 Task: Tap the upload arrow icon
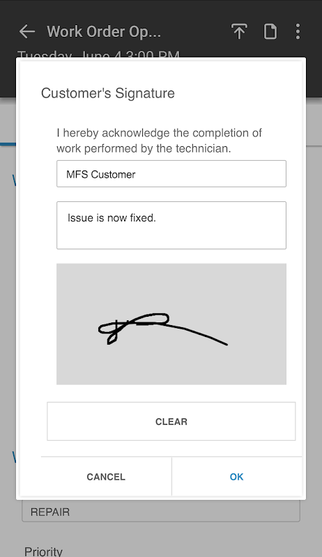239,31
